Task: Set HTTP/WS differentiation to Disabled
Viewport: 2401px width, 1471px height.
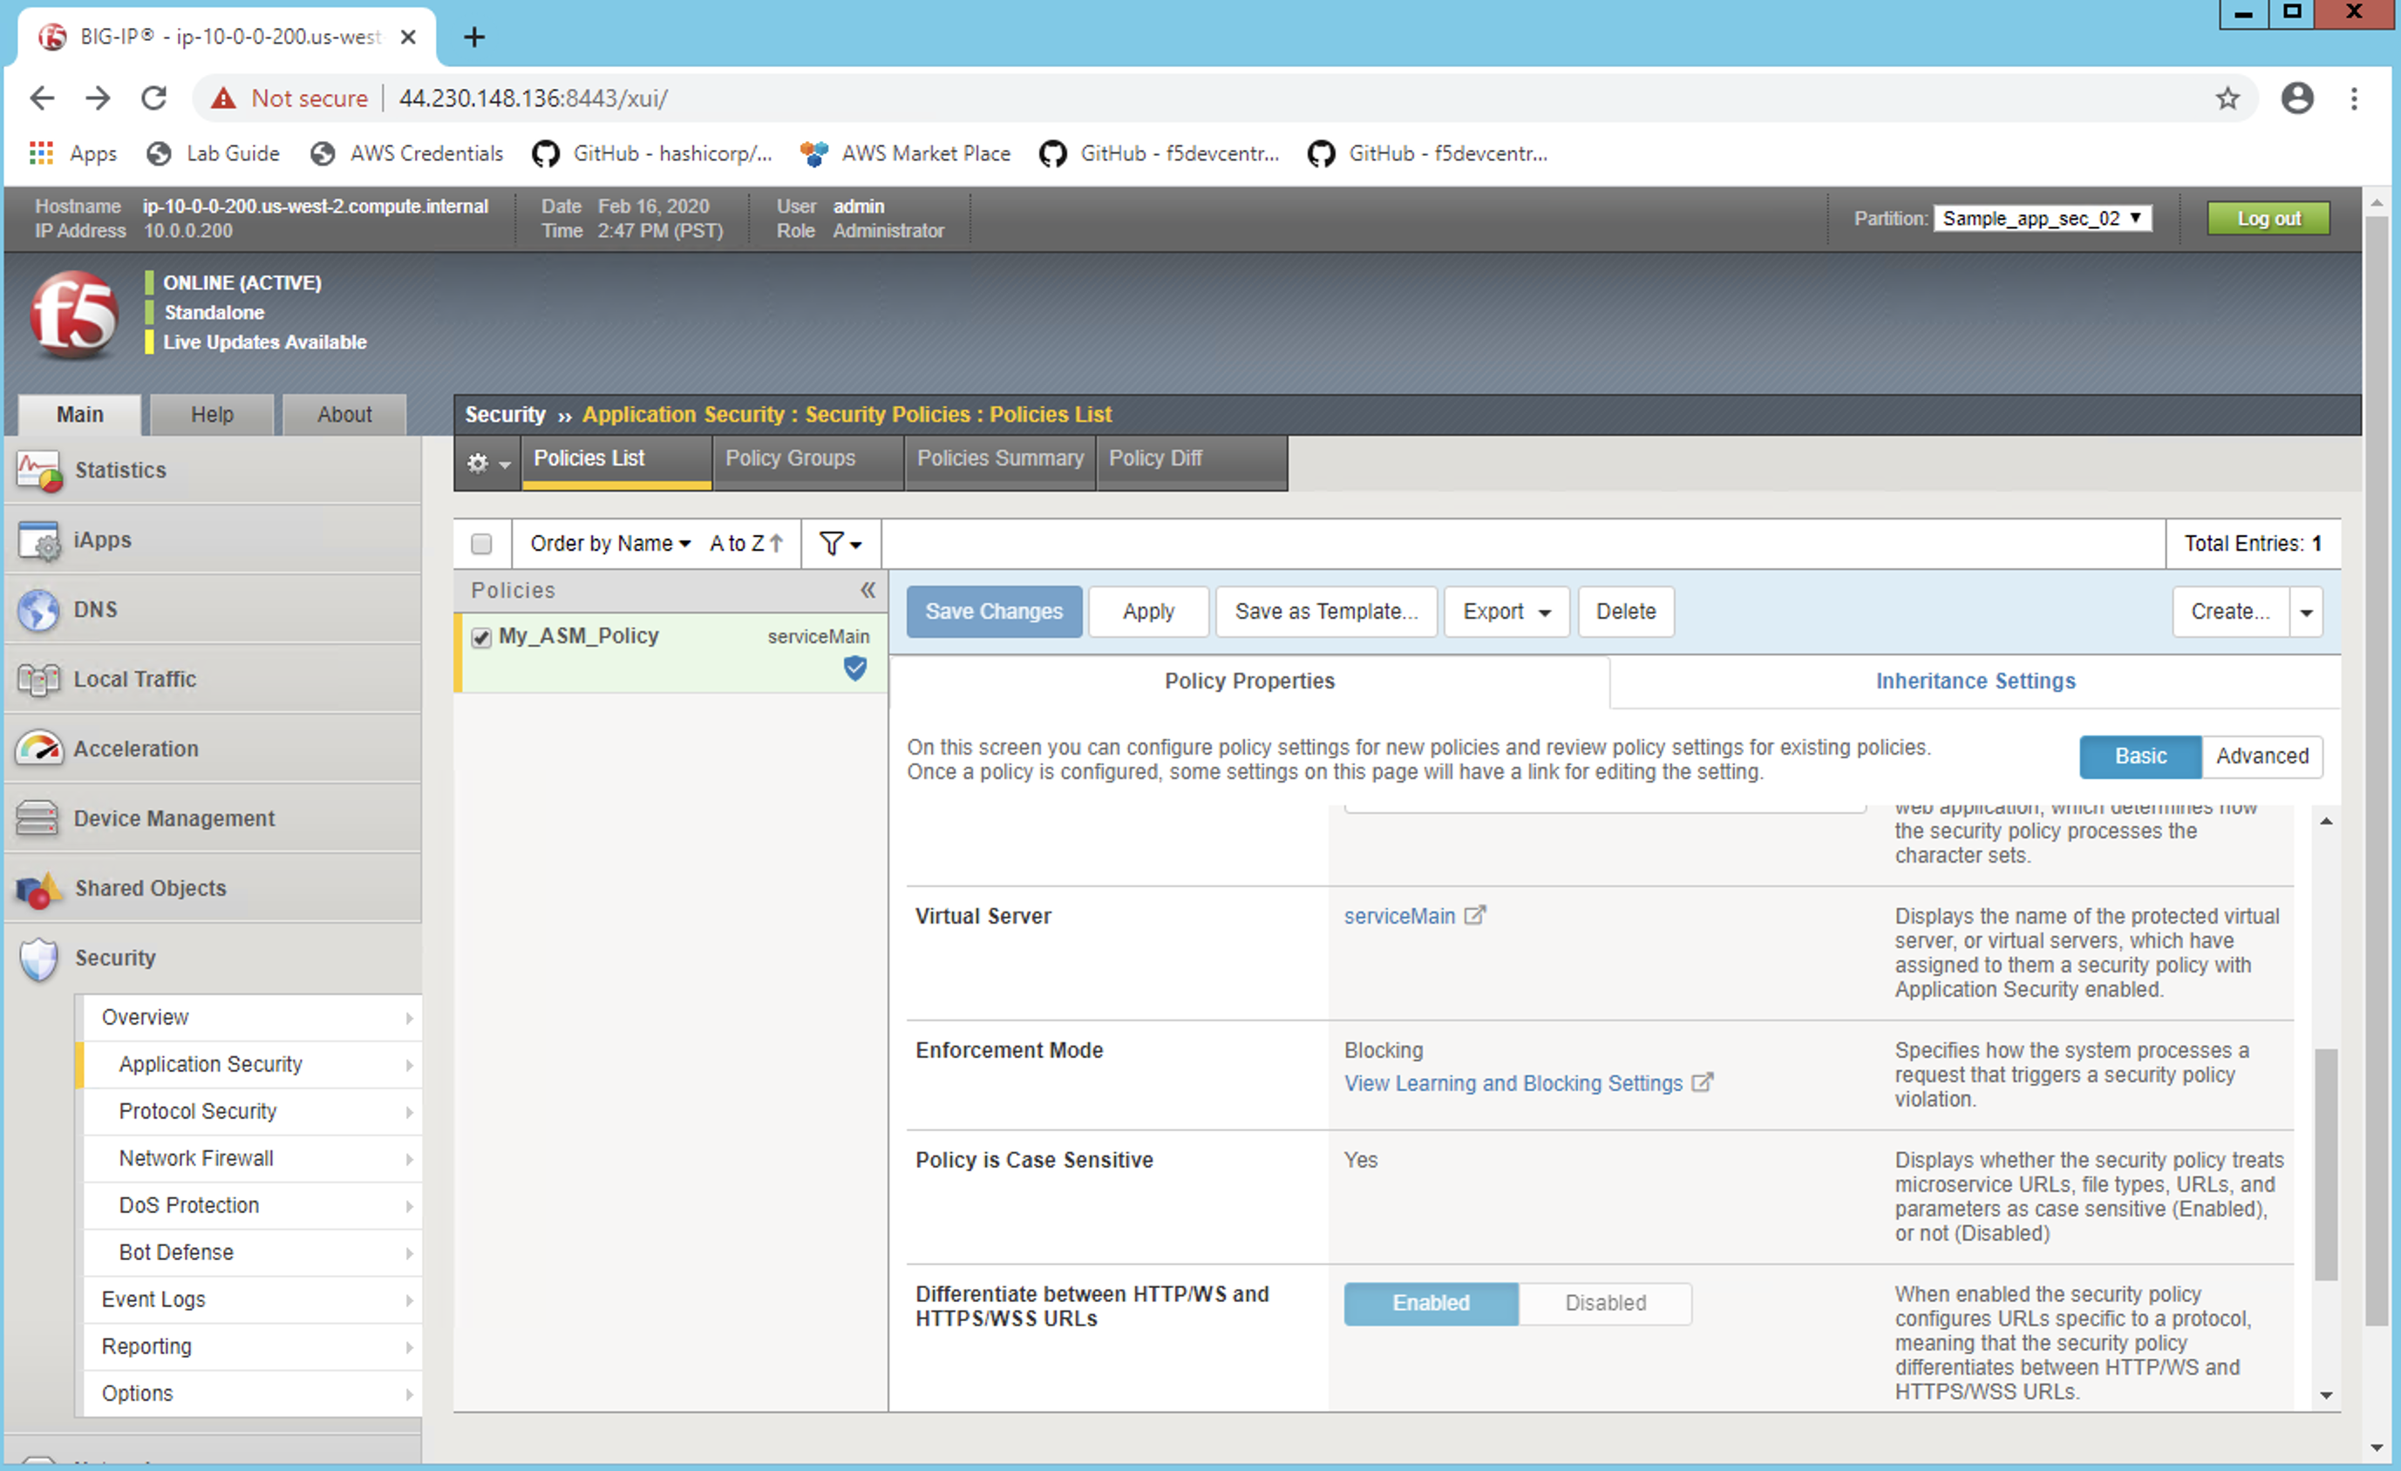Action: (1605, 1304)
